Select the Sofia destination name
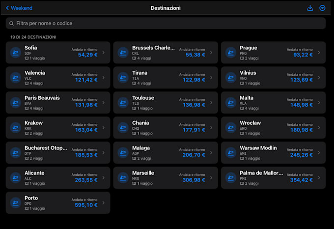 tap(30, 48)
